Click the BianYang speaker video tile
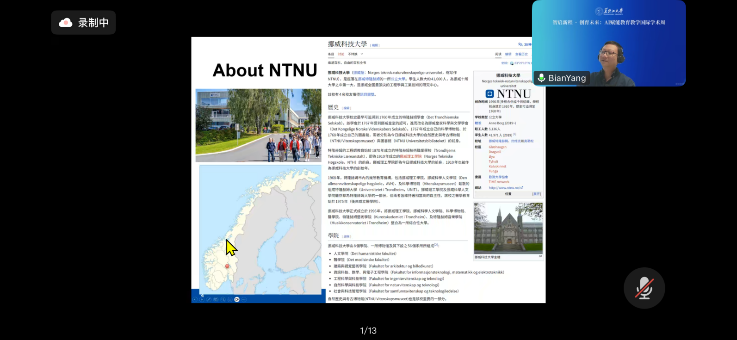The height and width of the screenshot is (340, 737). (x=609, y=43)
